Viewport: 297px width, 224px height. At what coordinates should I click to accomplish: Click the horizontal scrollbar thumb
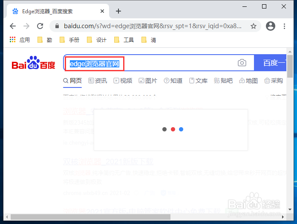click(90, 217)
